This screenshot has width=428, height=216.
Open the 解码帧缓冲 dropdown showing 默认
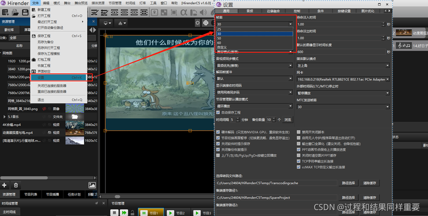[254, 79]
